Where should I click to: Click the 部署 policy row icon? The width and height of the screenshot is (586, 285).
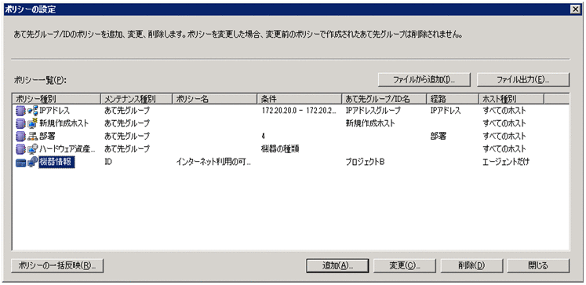click(27, 136)
